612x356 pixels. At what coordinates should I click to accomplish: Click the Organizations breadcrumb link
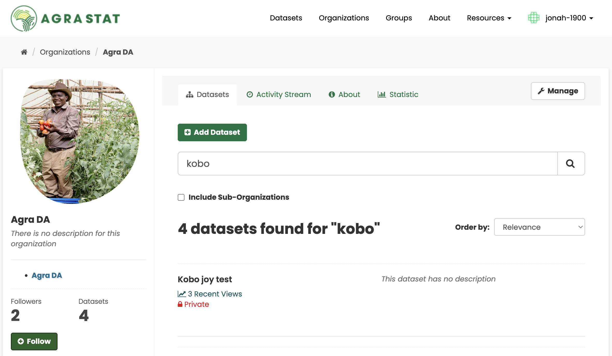pyautogui.click(x=65, y=52)
